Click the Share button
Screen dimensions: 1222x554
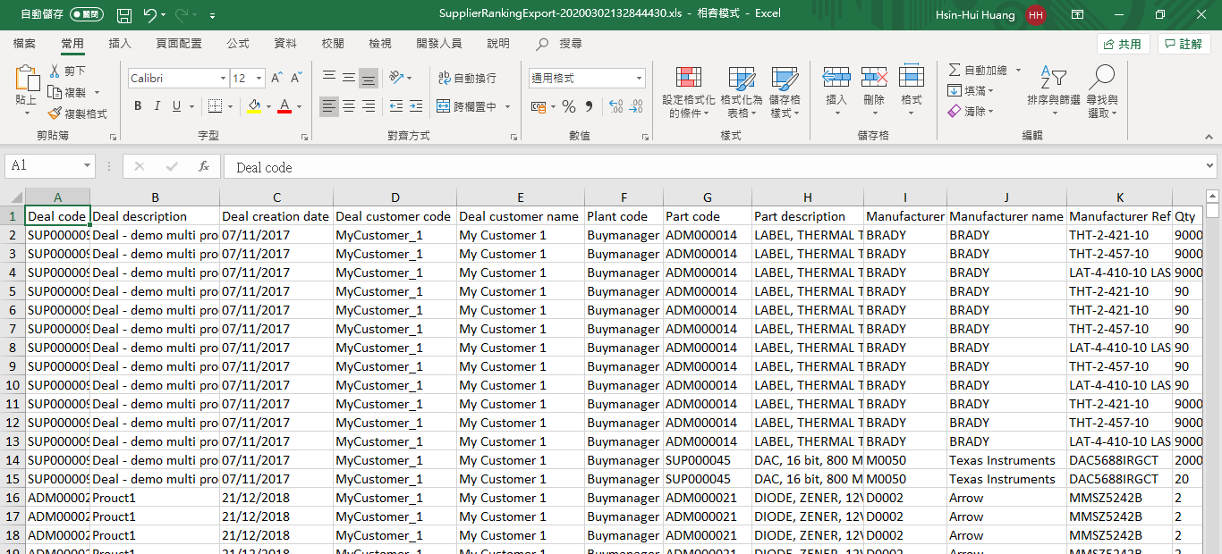(1123, 44)
